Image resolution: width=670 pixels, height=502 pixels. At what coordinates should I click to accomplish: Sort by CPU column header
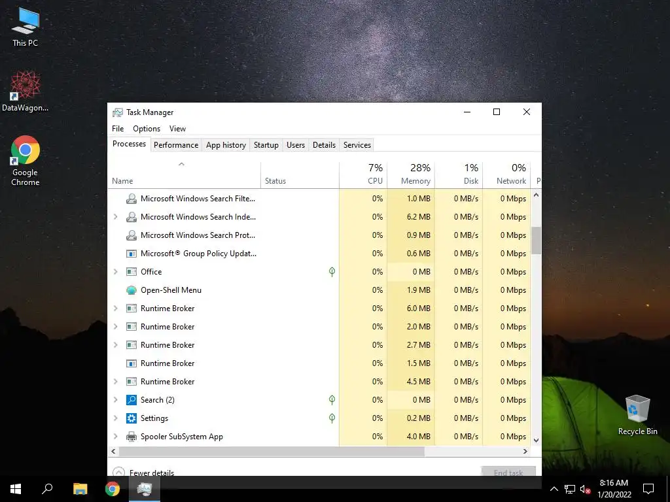pos(363,175)
